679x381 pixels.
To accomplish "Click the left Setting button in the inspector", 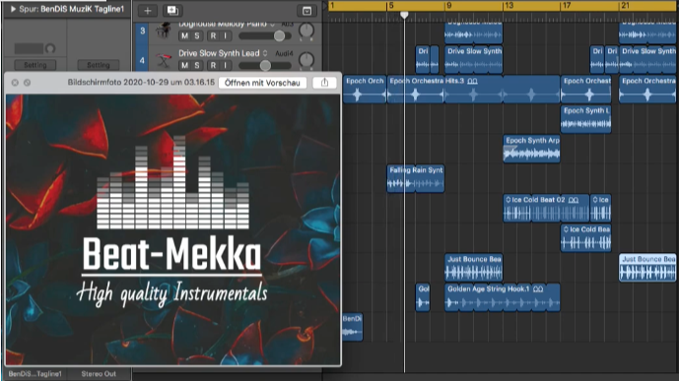I will 35,65.
